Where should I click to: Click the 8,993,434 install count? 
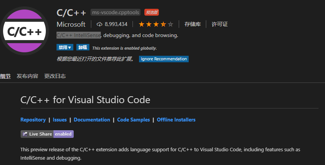116,24
